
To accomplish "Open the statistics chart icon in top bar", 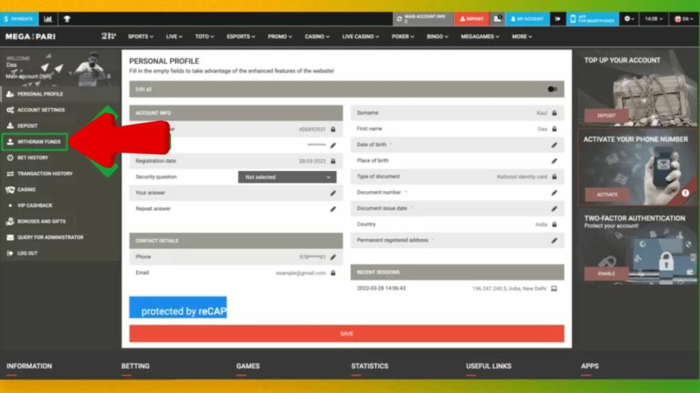I will [x=48, y=18].
